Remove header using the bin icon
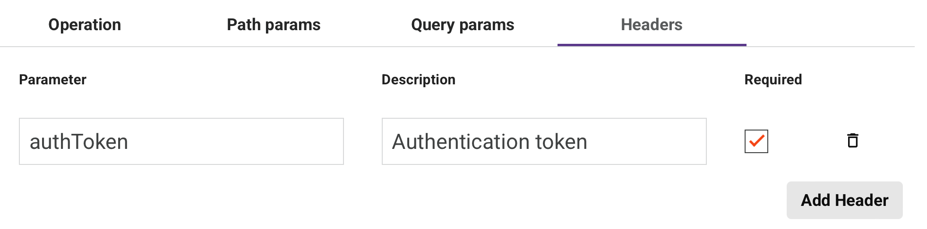The image size is (927, 229). pyautogui.click(x=852, y=141)
